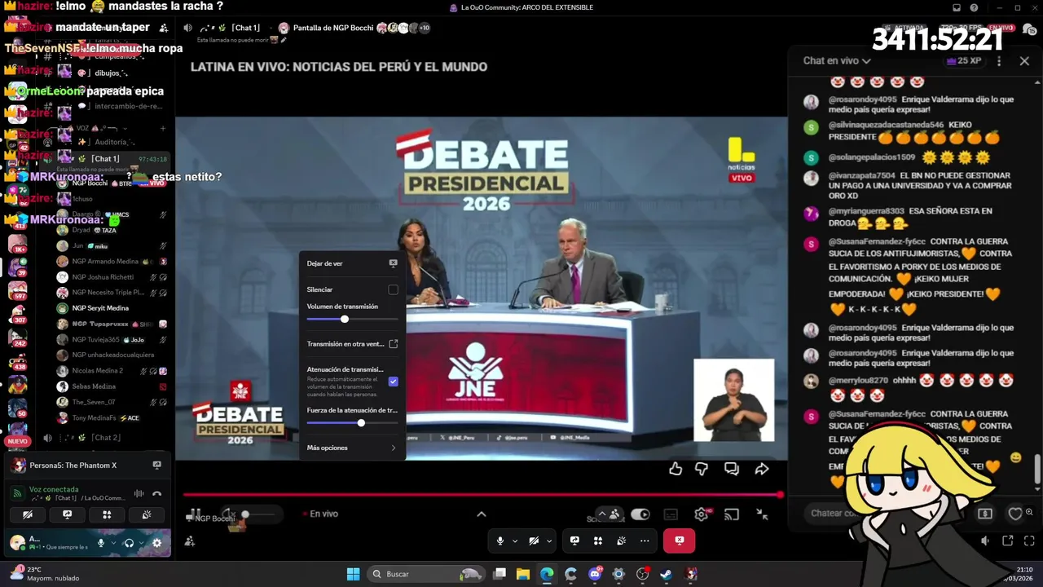Close the live chat panel with X
Viewport: 1043px width, 587px height.
point(1024,60)
